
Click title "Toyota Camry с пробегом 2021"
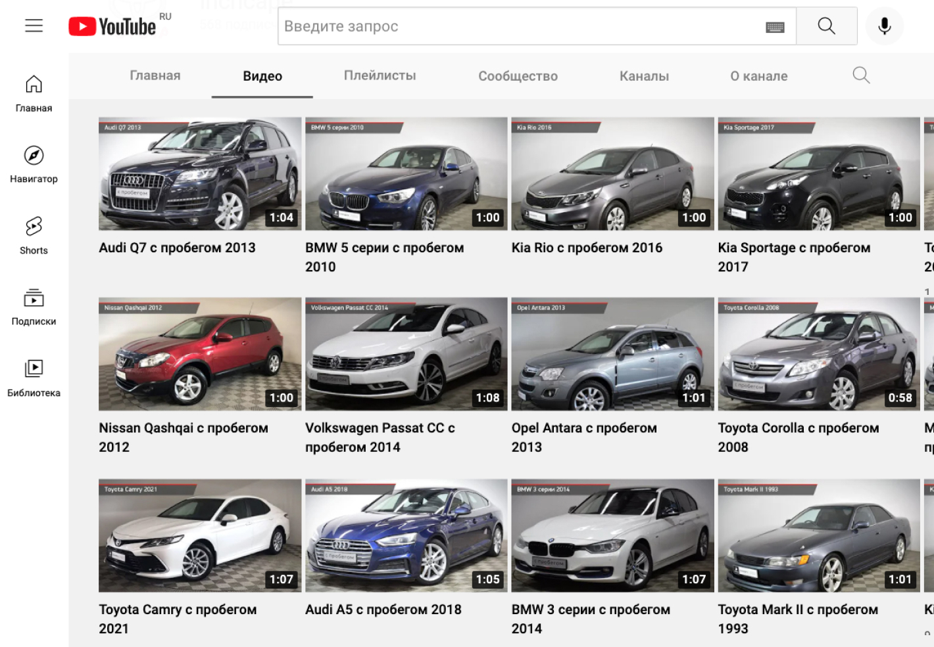point(178,619)
